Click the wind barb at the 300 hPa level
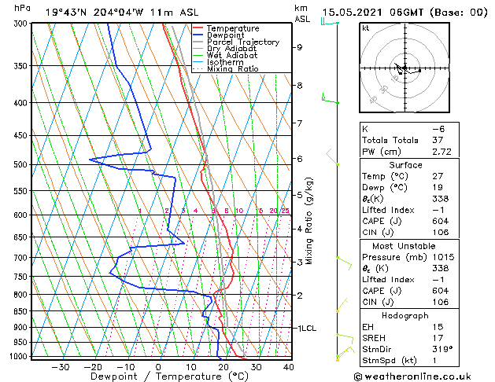Viewport: 495px width, 382px height. (x=330, y=22)
